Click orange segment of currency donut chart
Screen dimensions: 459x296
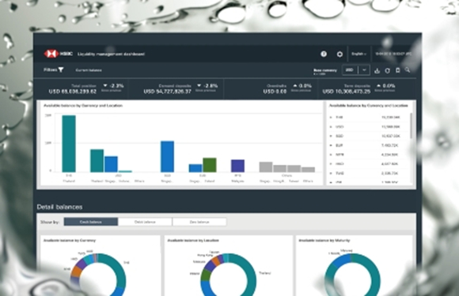(77, 272)
